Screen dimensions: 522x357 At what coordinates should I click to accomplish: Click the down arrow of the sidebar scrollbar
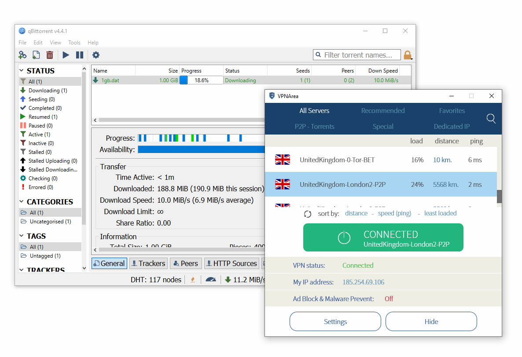click(x=84, y=268)
